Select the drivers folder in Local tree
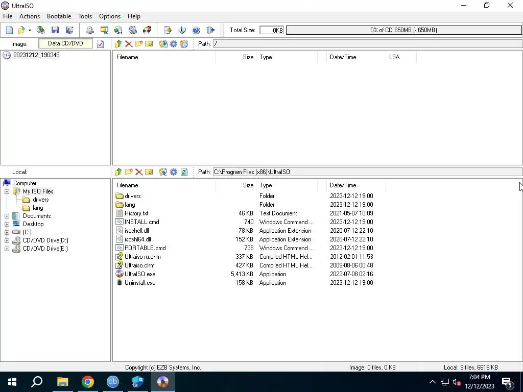This screenshot has height=392, width=523. [41, 200]
